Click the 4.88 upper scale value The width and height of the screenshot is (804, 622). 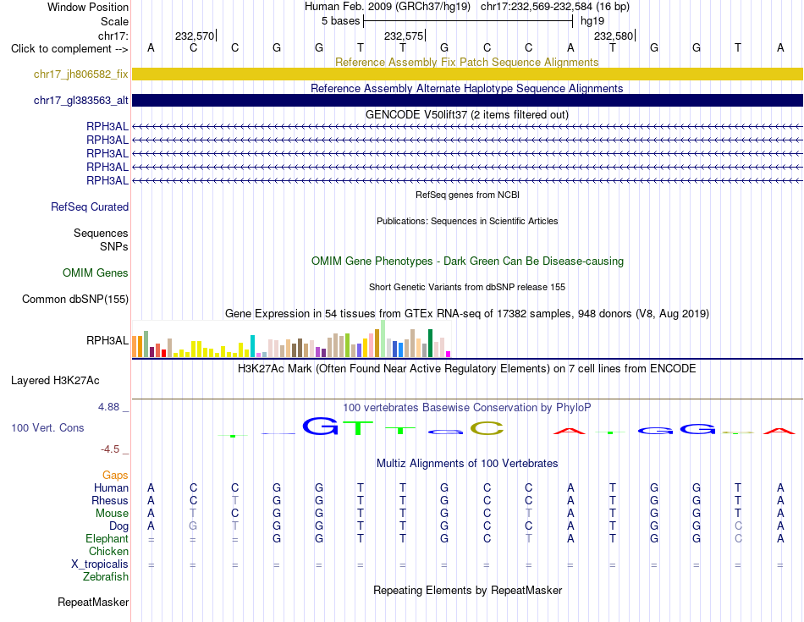pos(108,407)
